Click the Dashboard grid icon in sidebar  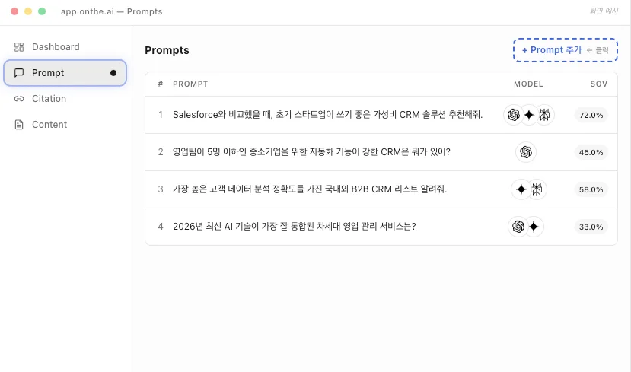(x=19, y=47)
